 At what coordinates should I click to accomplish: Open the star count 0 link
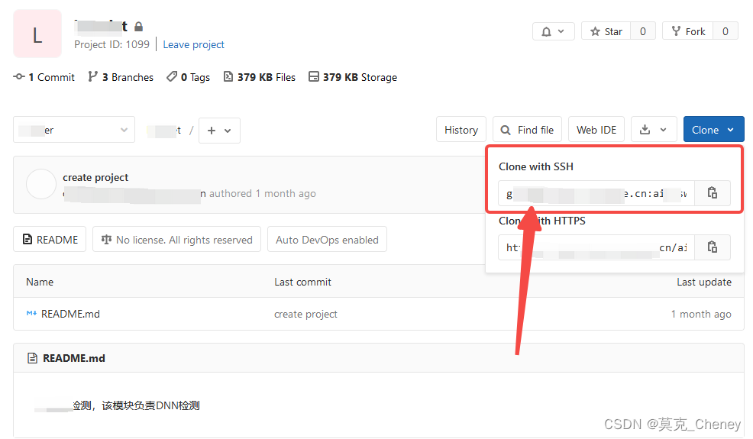(x=643, y=32)
